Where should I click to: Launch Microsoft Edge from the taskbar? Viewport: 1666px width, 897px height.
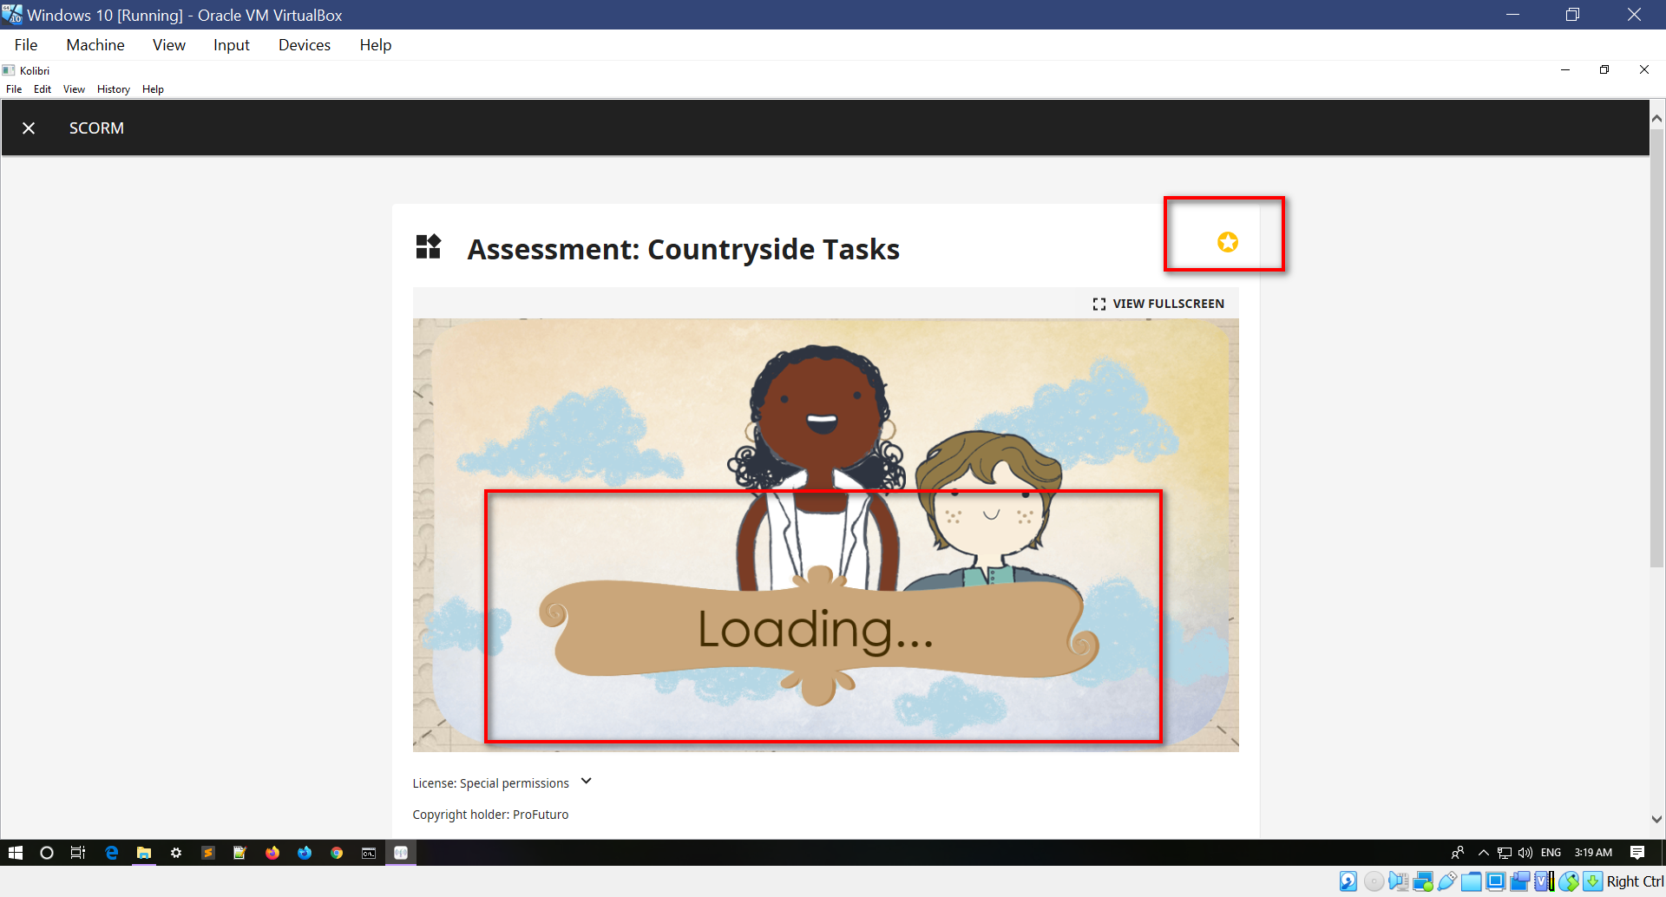(x=112, y=853)
